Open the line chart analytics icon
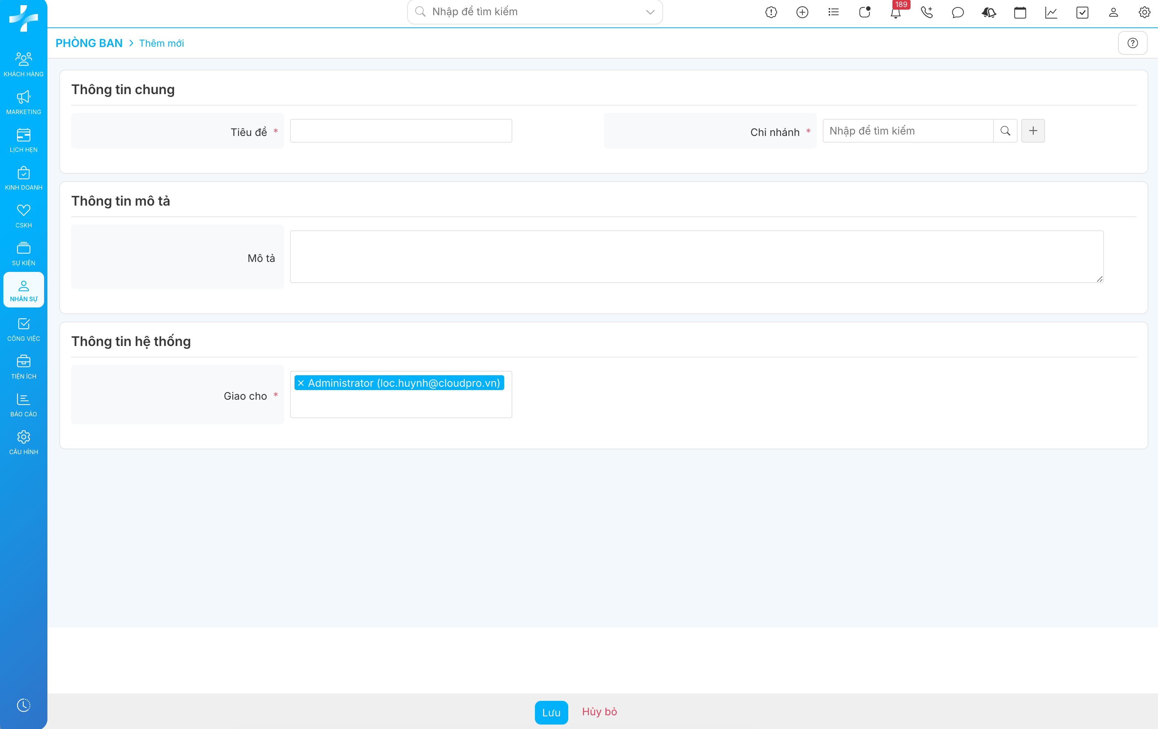1158x729 pixels. [1051, 13]
